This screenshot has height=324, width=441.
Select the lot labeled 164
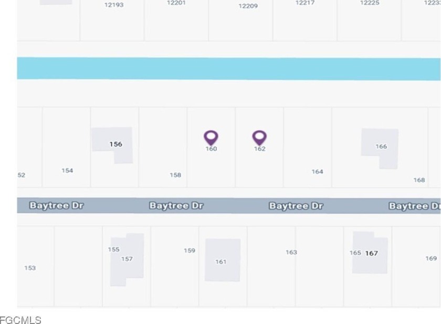coord(317,172)
